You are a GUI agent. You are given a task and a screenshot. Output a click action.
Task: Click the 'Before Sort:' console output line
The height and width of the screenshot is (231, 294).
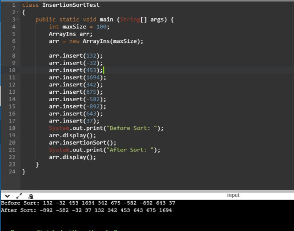(x=88, y=203)
